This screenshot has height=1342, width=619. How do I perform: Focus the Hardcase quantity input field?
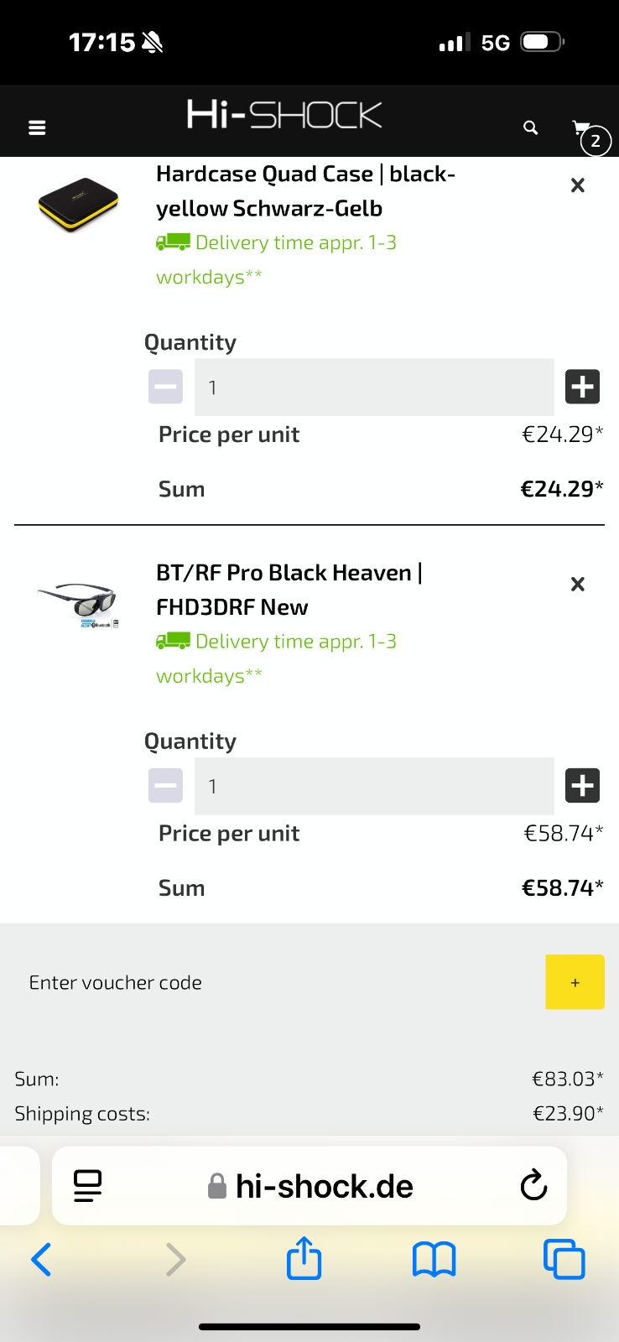point(374,387)
